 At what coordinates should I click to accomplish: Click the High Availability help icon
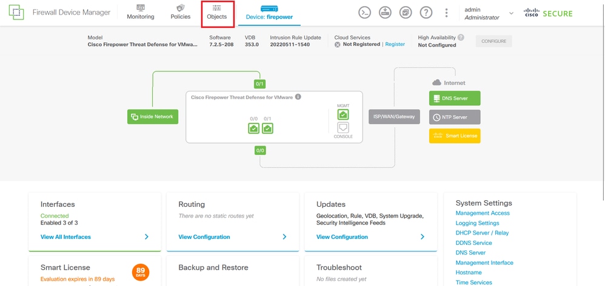pyautogui.click(x=461, y=37)
